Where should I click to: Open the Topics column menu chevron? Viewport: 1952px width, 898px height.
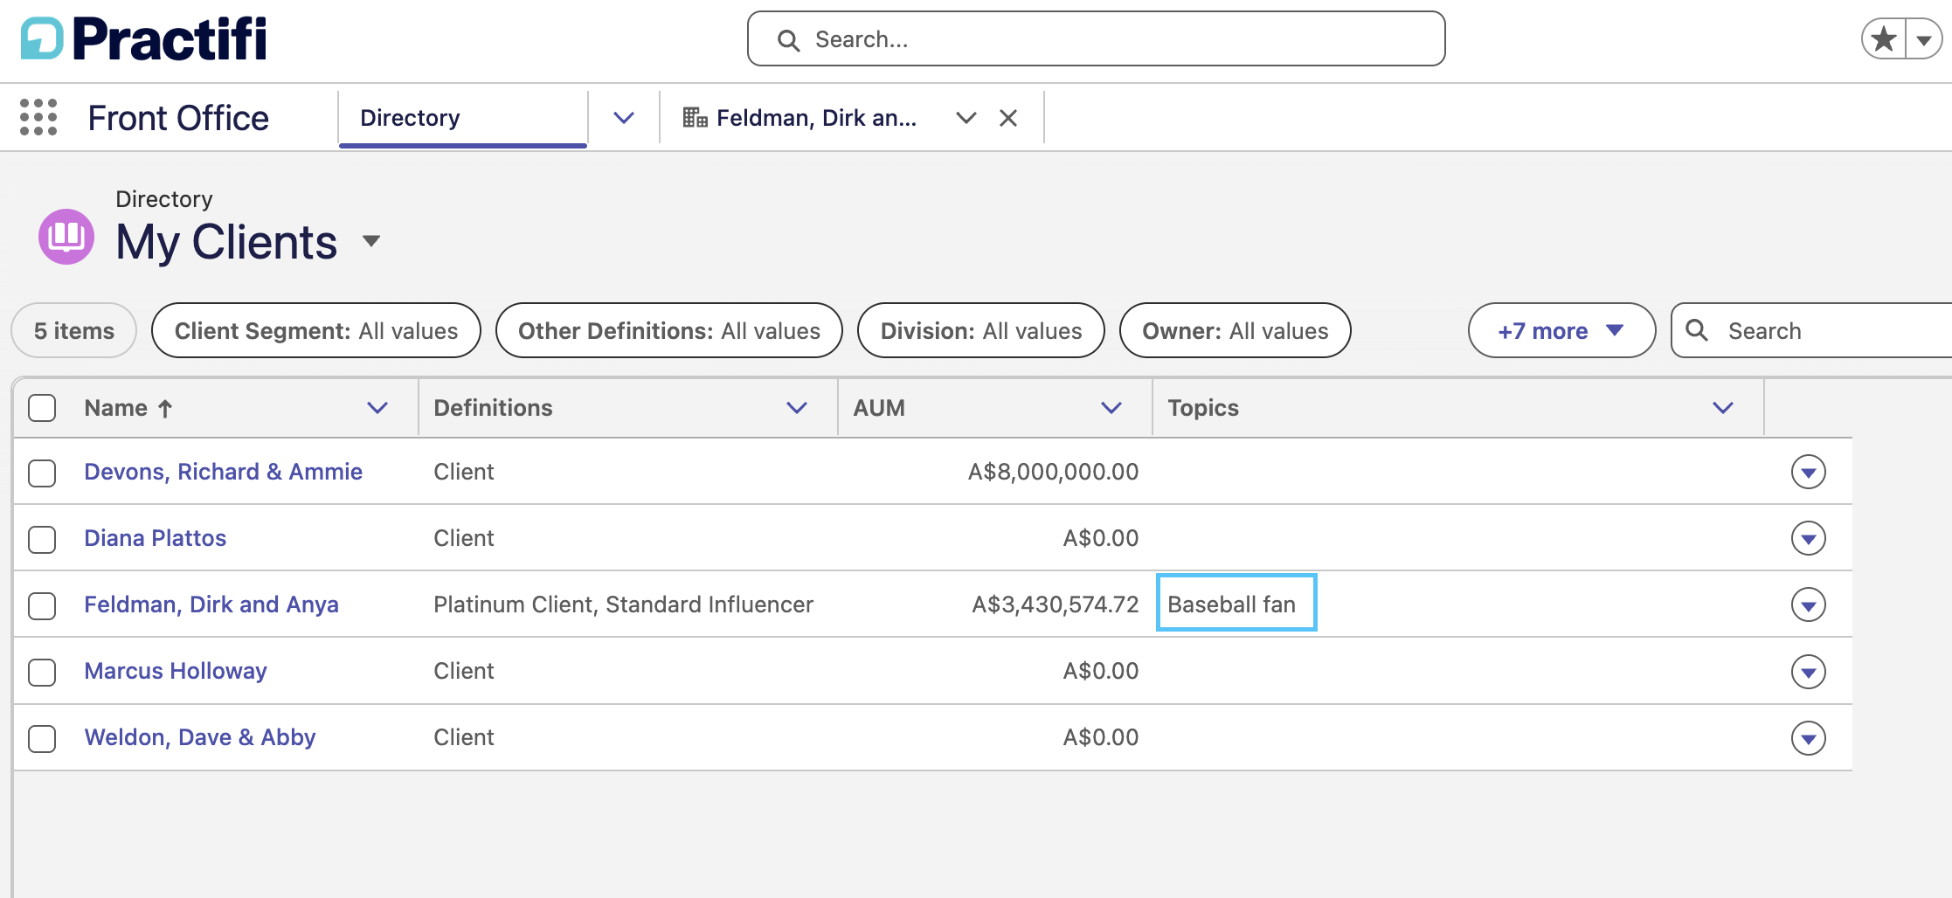[x=1723, y=408]
